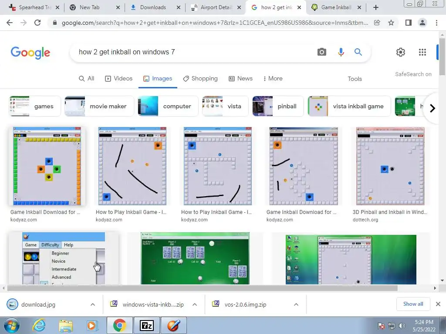Show more suggestion chips with right arrow

tap(432, 108)
